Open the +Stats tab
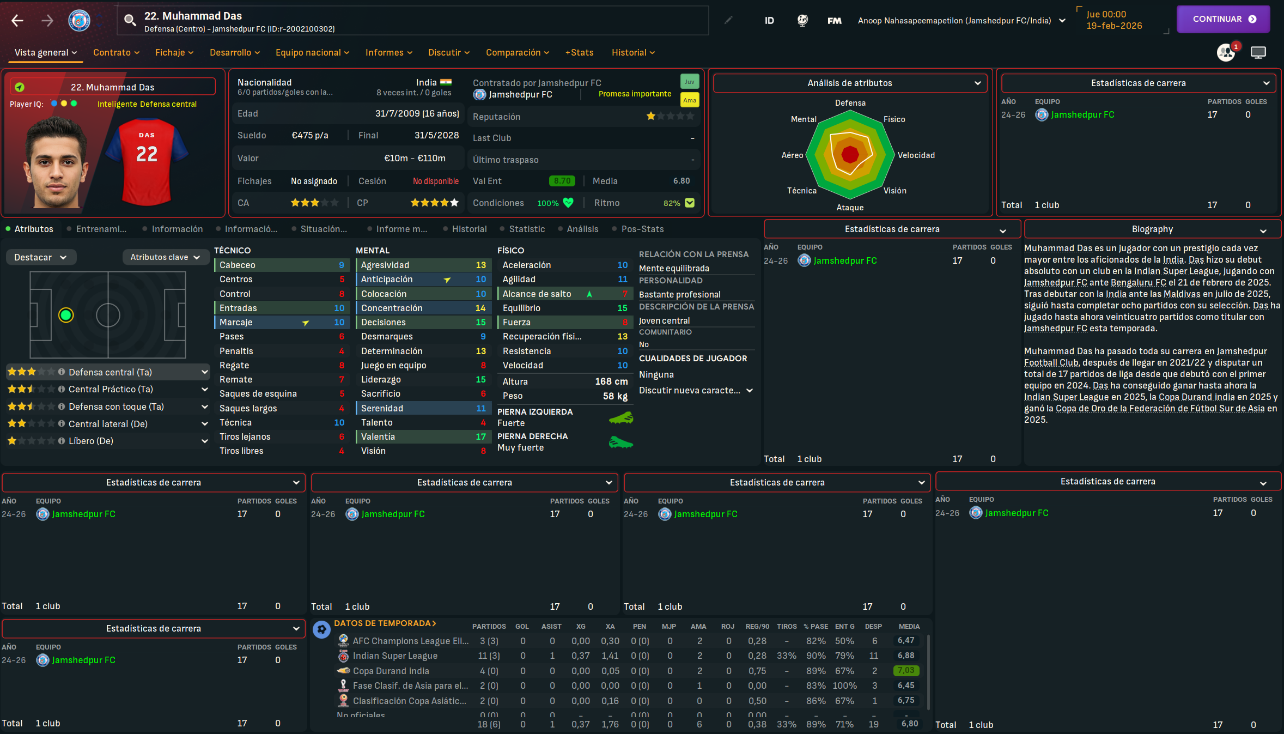Image resolution: width=1284 pixels, height=734 pixels. click(579, 52)
